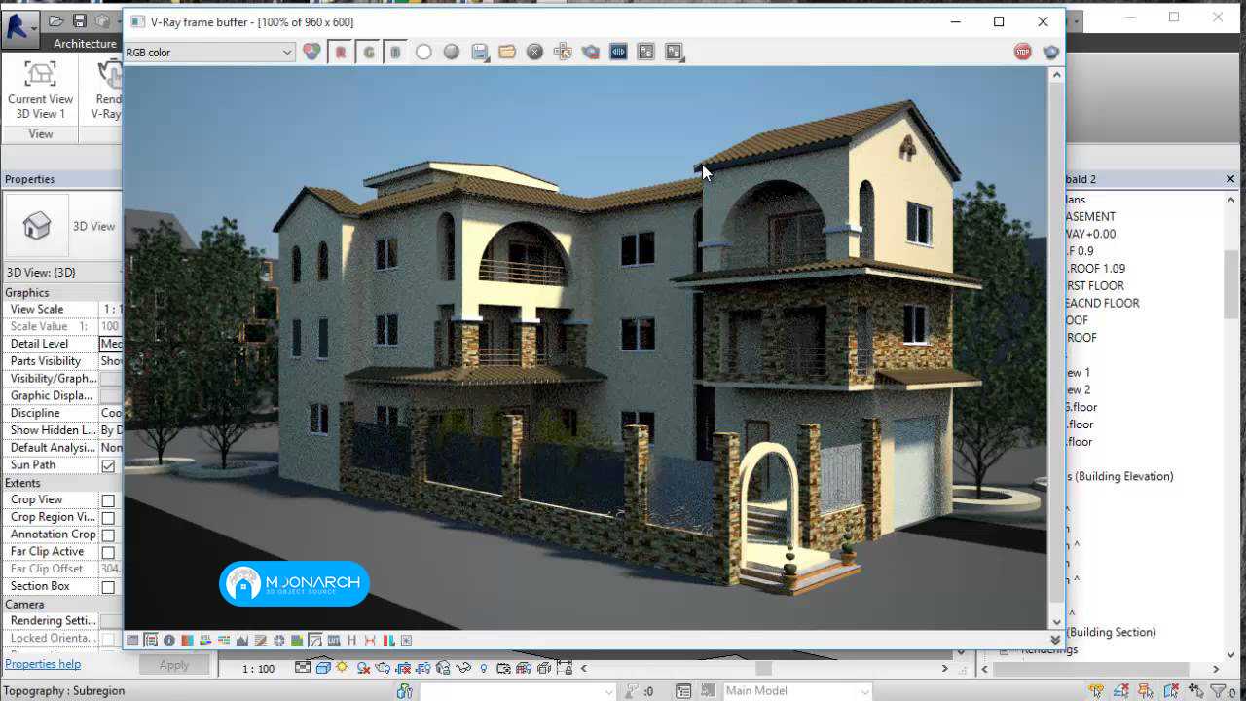Screen dimensions: 1246x701
Task: Toggle Sun Path checkbox
Action: [108, 466]
